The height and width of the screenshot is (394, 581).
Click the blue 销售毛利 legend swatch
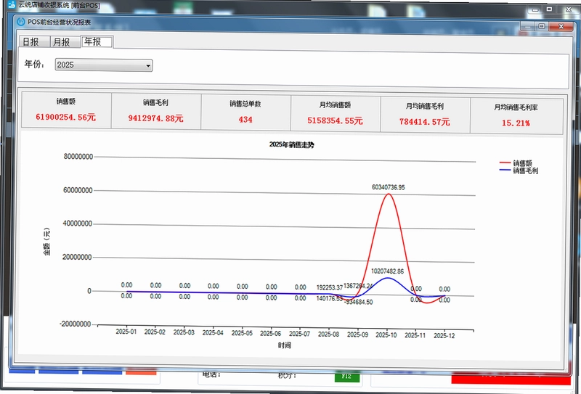(505, 170)
